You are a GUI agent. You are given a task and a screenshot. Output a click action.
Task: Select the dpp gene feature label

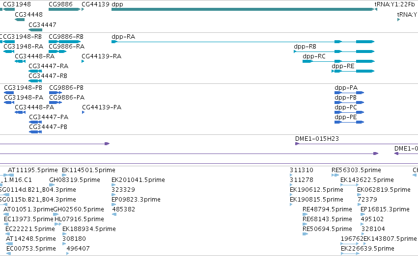point(117,4)
